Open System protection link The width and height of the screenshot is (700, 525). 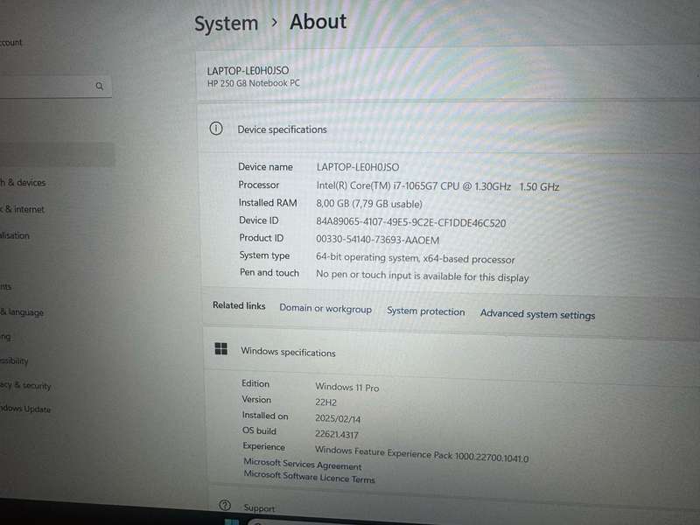click(x=425, y=311)
